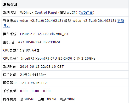Click the hostname AY1305061243072338cd
The image size is (134, 105).
[39, 42]
